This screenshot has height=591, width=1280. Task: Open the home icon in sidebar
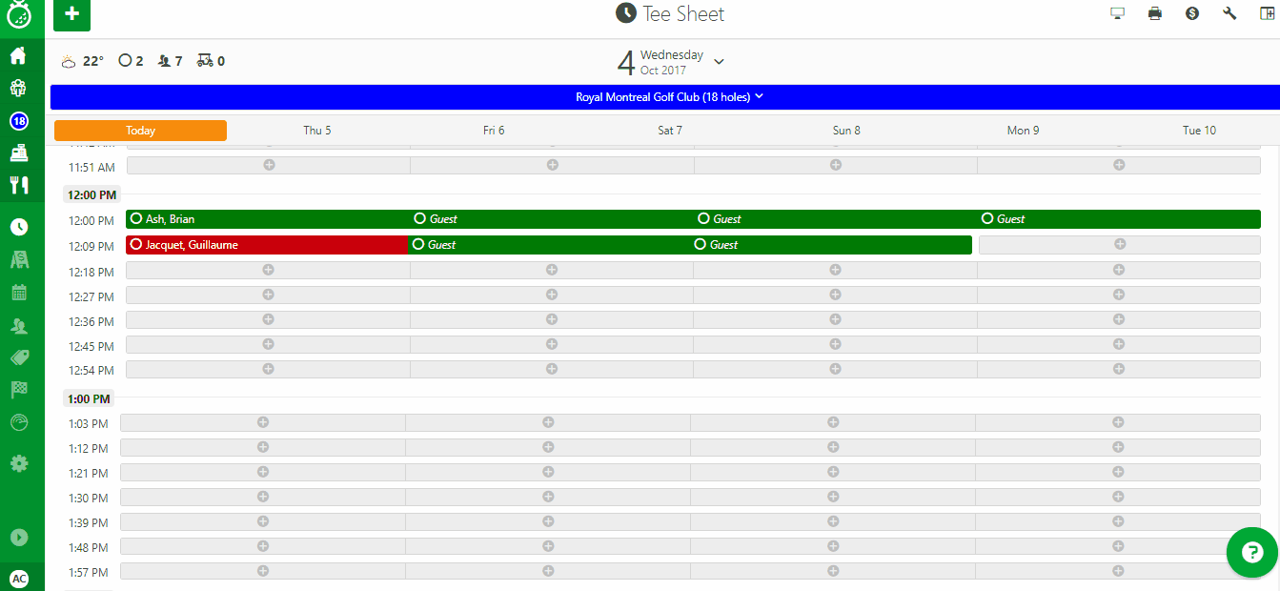click(18, 55)
